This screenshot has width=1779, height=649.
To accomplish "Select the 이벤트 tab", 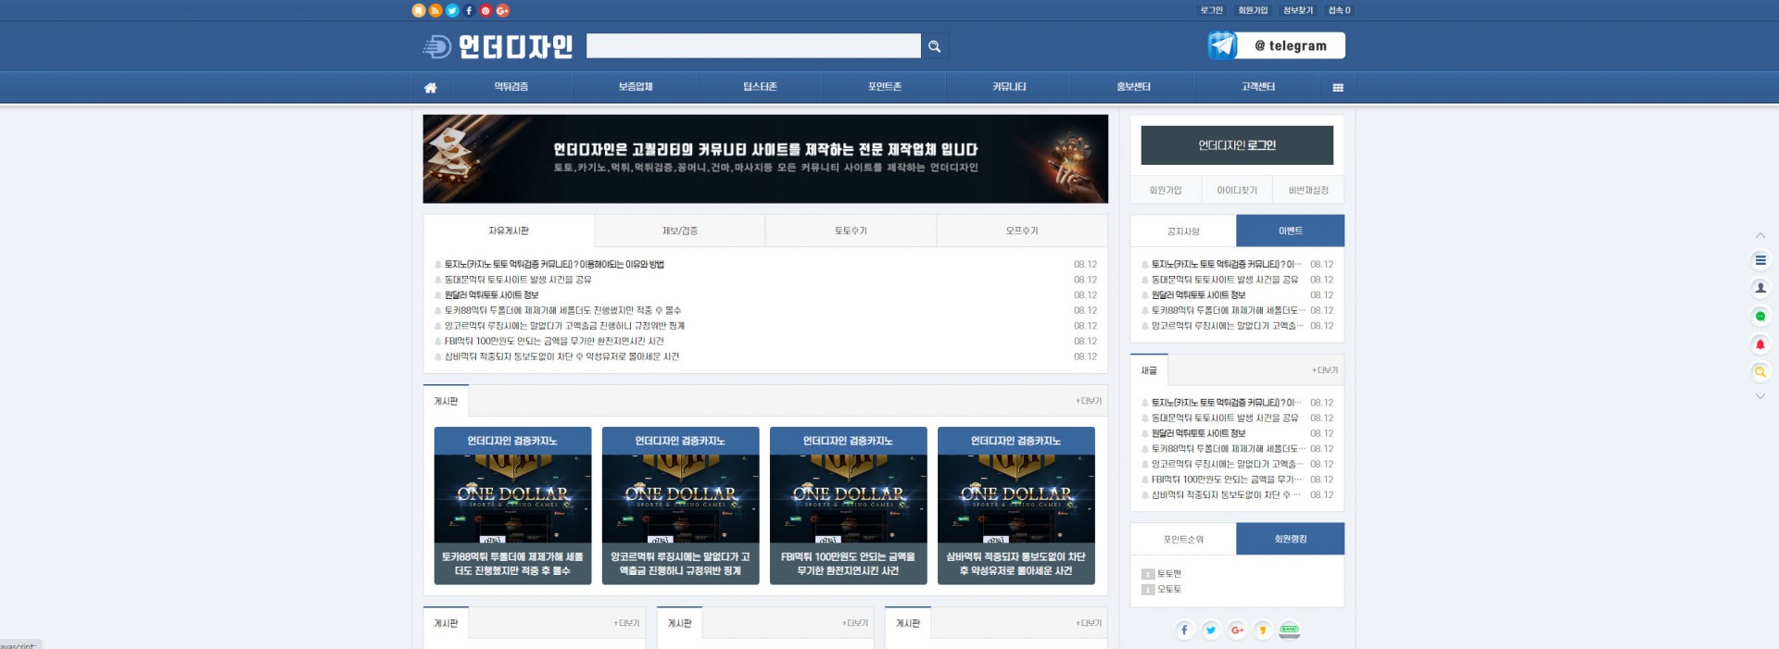I will pyautogui.click(x=1290, y=231).
